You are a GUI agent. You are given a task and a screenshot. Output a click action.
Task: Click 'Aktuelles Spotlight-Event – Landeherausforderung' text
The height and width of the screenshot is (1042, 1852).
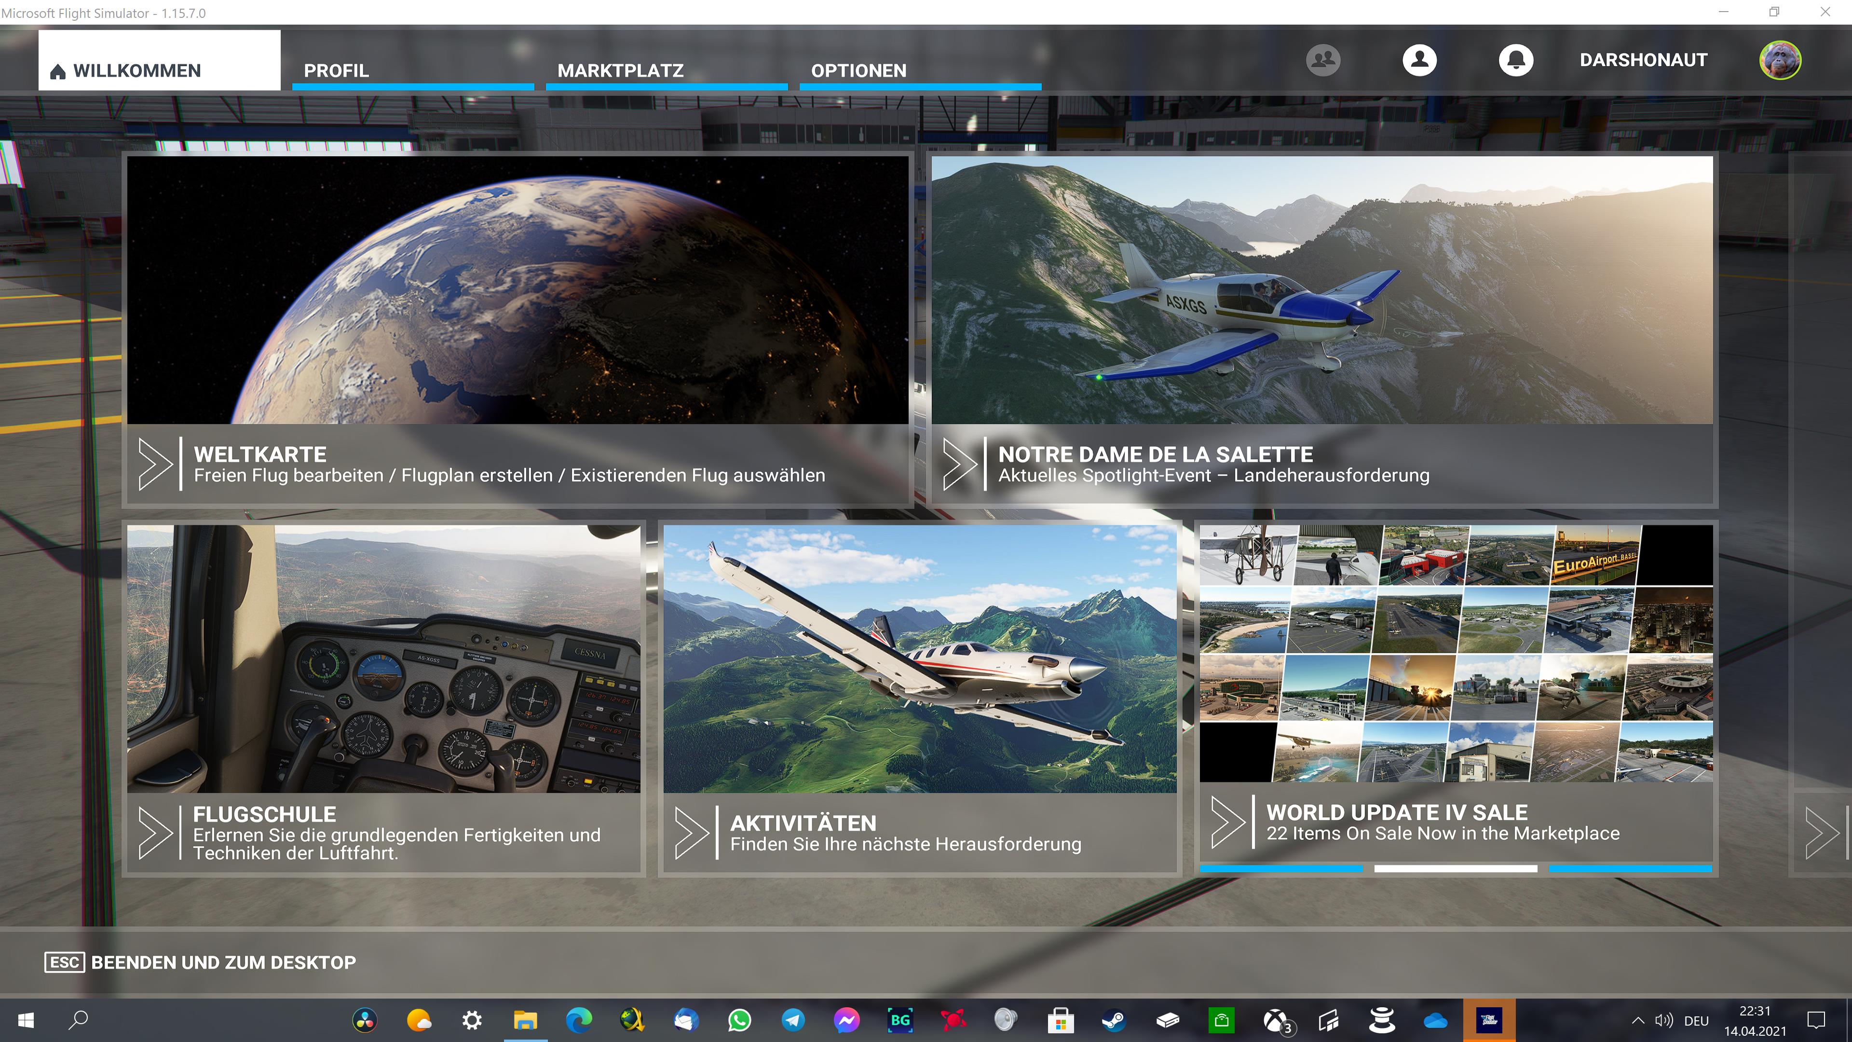(1214, 475)
